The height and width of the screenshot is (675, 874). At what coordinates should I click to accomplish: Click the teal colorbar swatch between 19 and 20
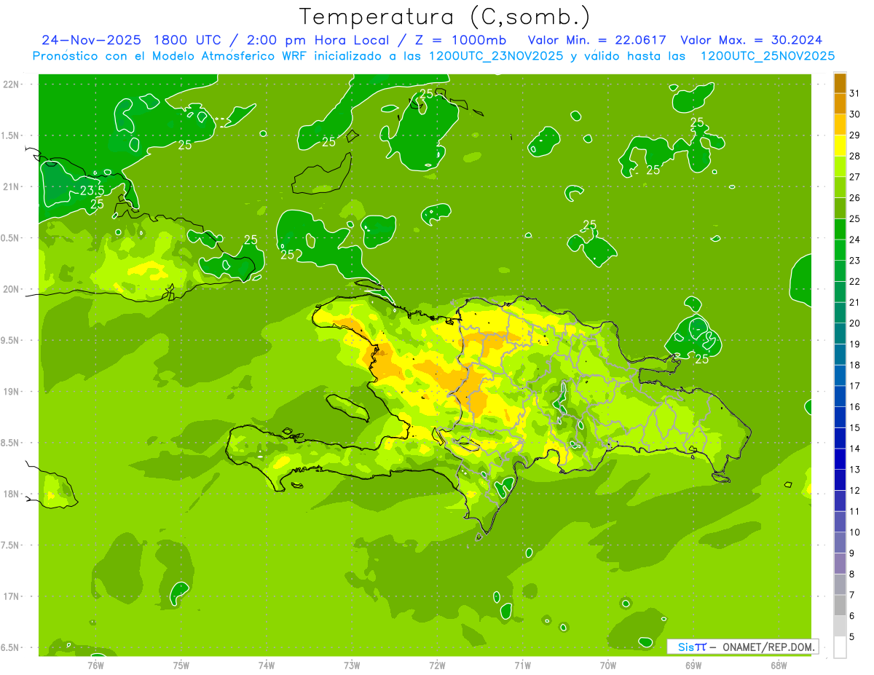point(840,333)
